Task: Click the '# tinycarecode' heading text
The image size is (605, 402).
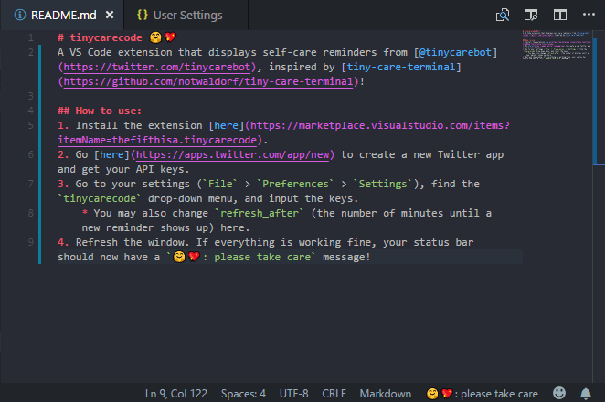Action: 100,37
